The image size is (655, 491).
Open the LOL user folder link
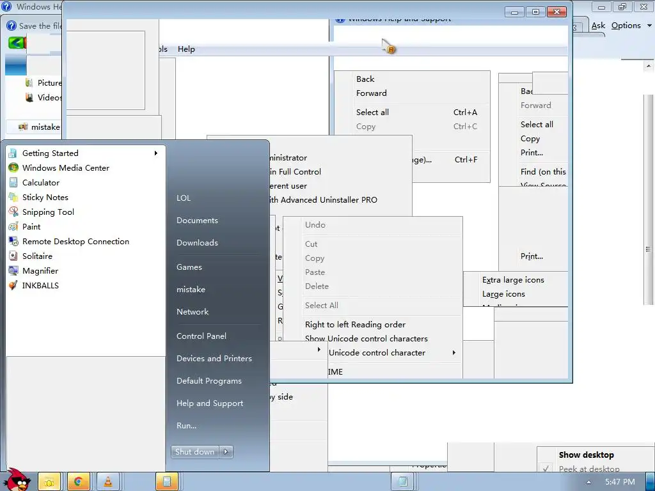coord(184,198)
